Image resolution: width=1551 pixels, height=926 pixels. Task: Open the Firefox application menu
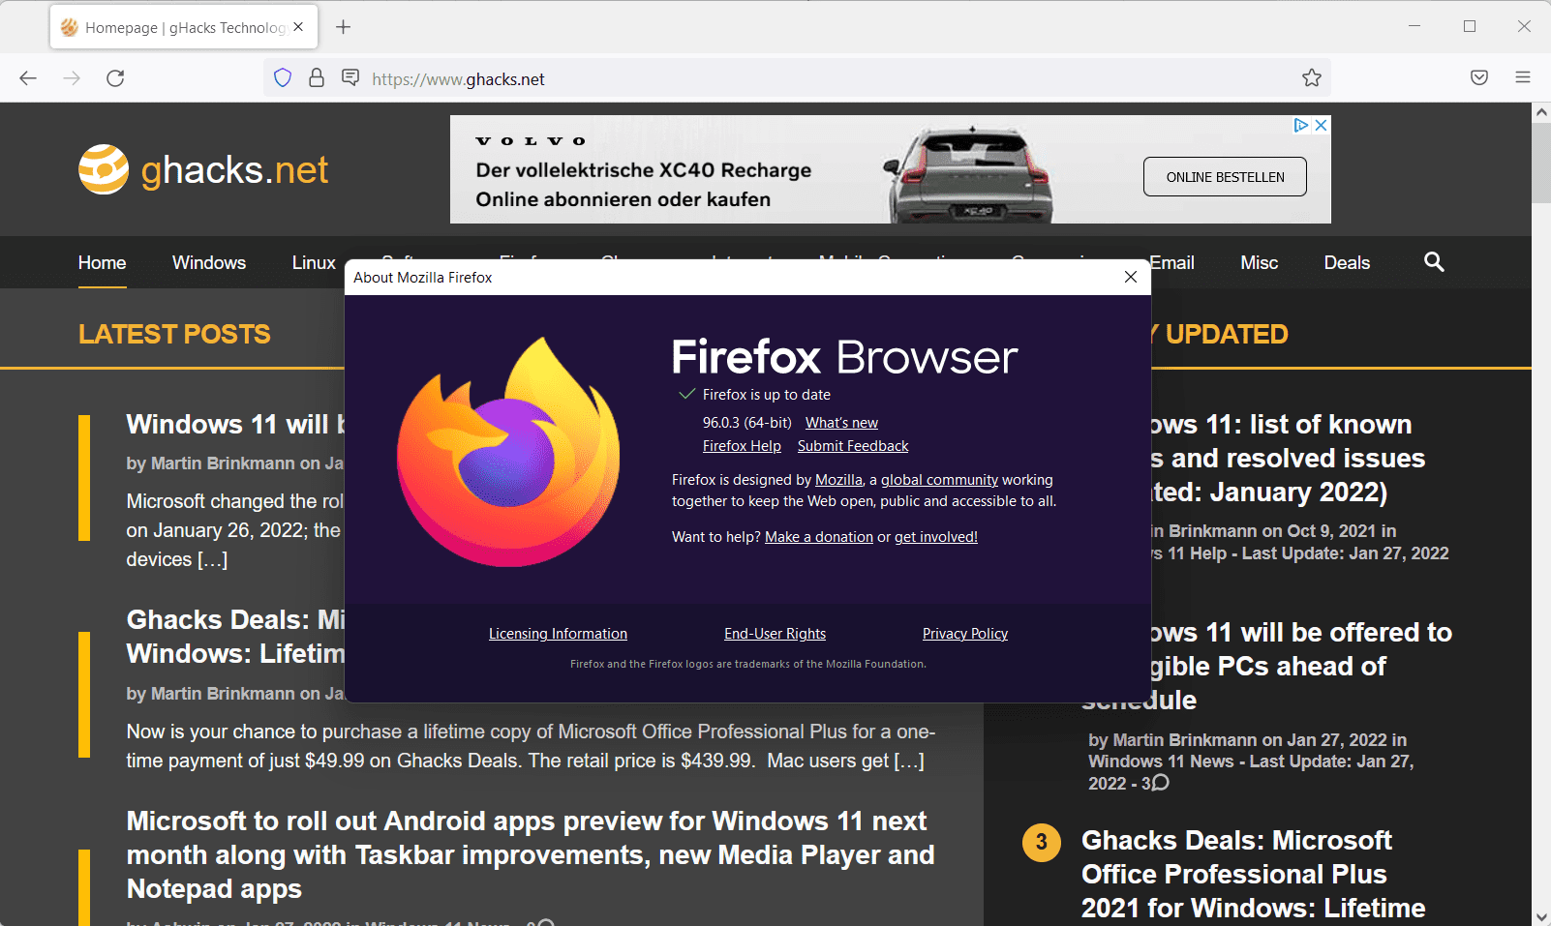click(1523, 77)
